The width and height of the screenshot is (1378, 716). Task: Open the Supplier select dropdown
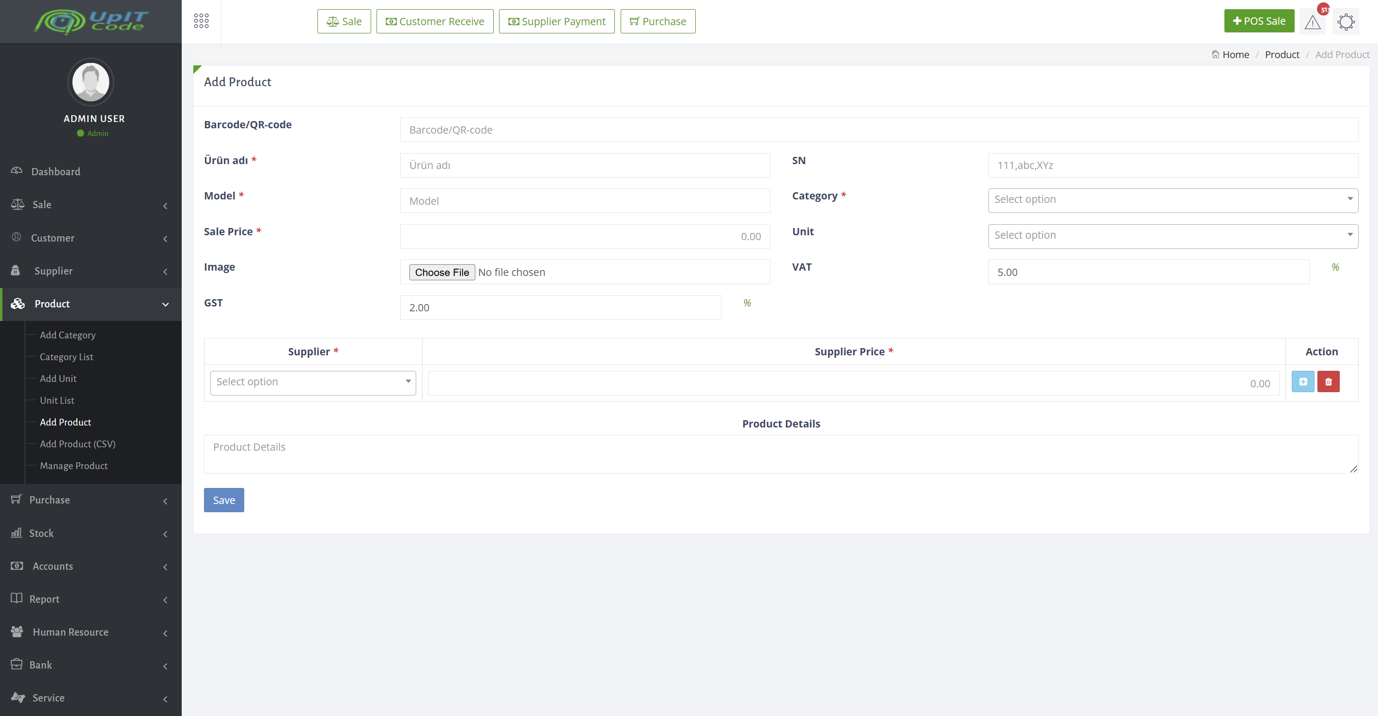coord(313,382)
